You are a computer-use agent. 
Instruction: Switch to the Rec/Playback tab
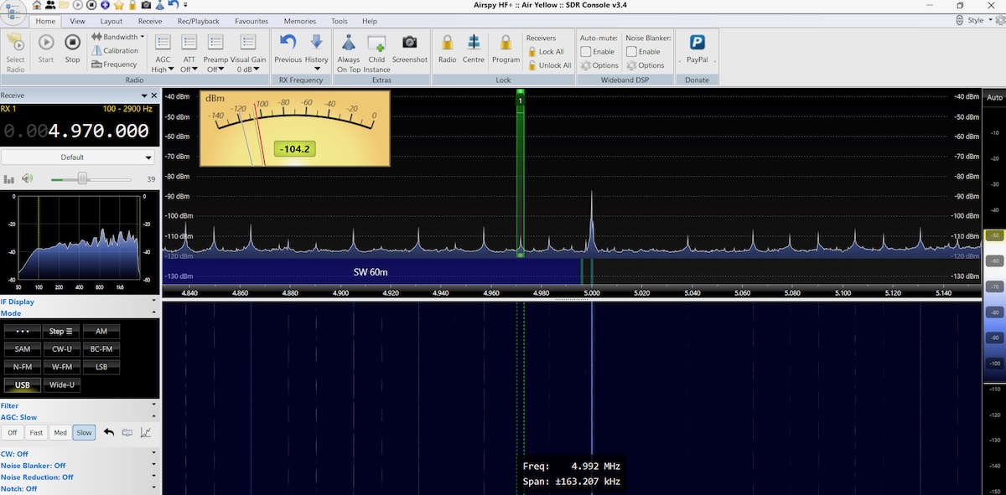coord(199,21)
